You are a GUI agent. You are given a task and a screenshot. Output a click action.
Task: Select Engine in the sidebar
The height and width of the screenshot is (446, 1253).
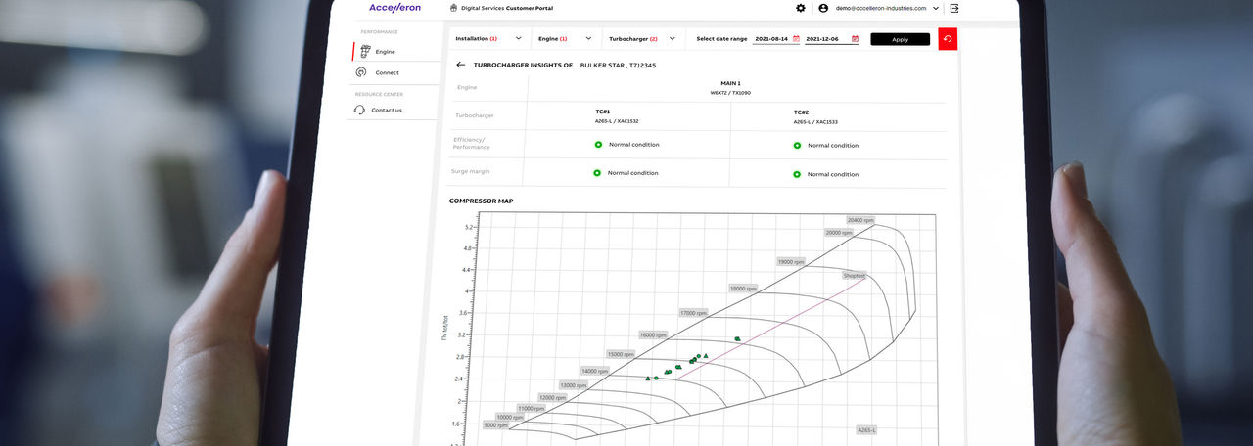385,51
